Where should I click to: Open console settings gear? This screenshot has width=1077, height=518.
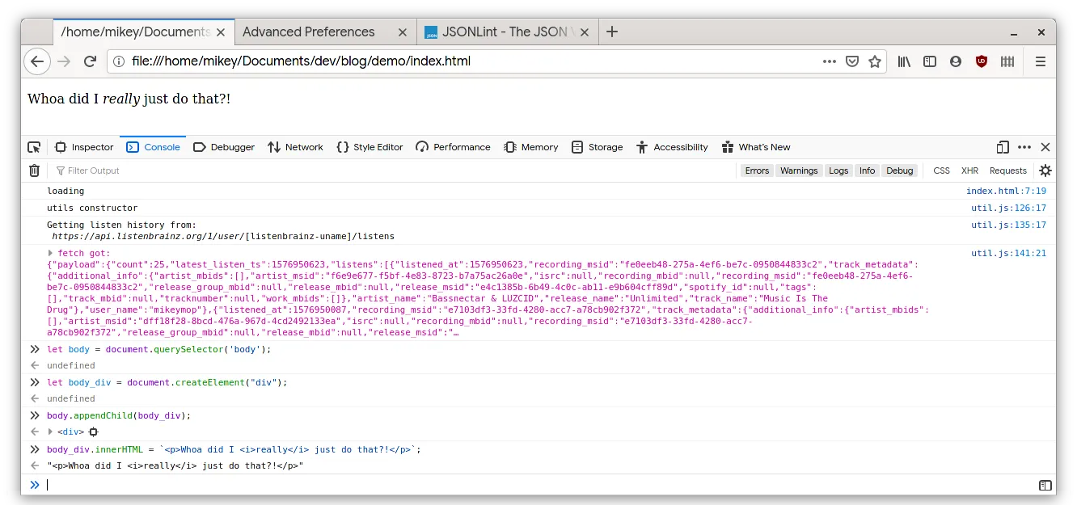click(x=1045, y=171)
